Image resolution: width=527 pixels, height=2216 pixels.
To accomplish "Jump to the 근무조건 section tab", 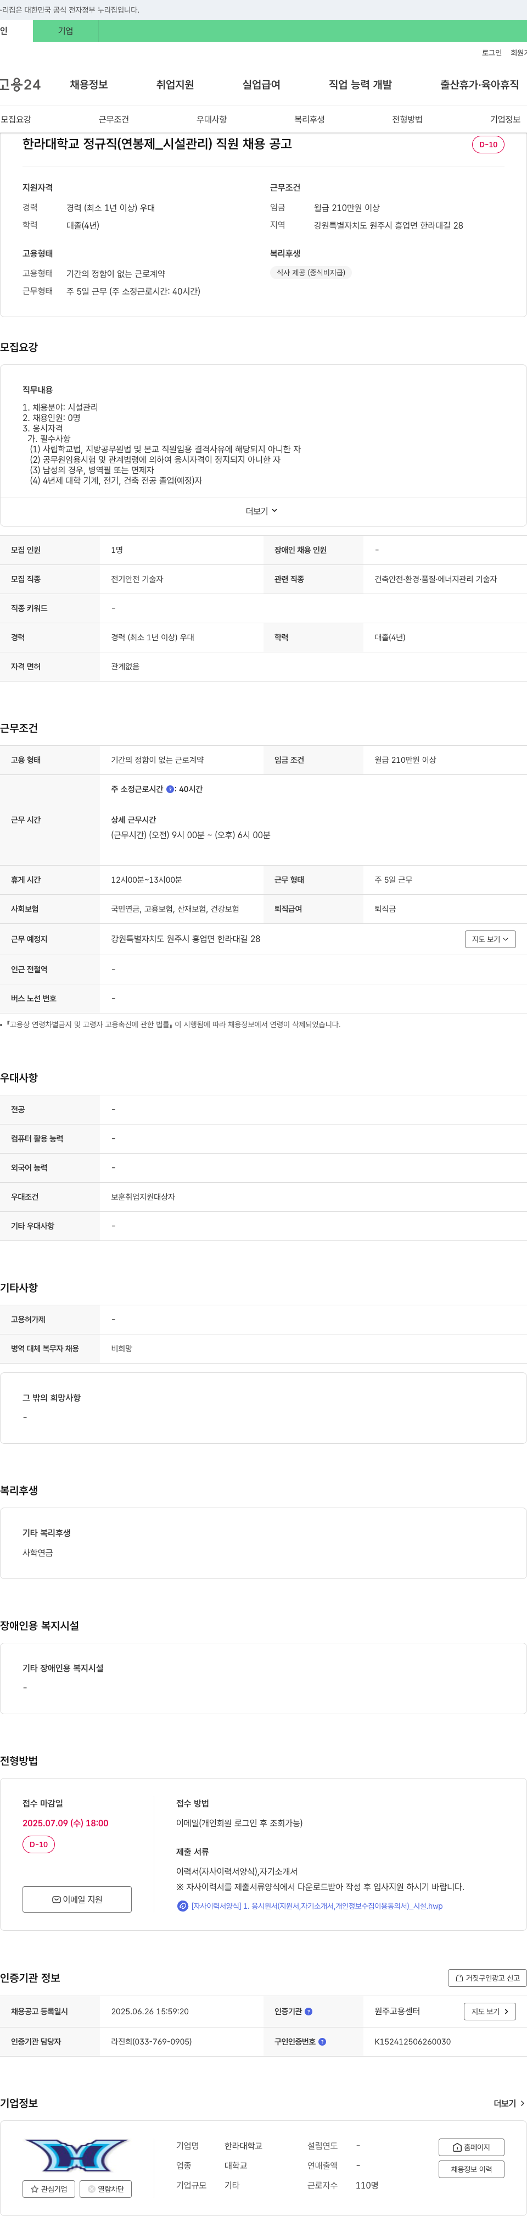I will (114, 120).
